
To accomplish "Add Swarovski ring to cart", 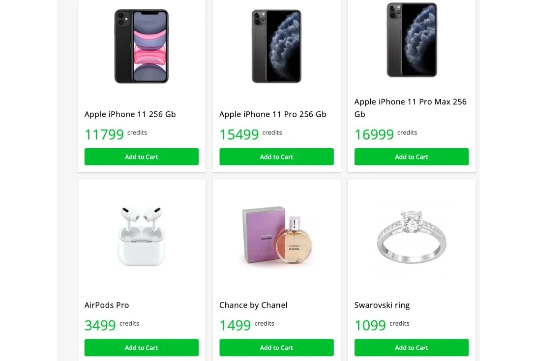I will tap(412, 348).
